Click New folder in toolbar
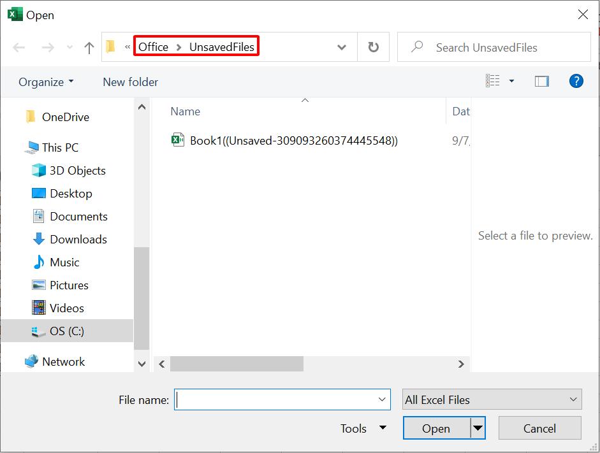The height and width of the screenshot is (453, 600). (130, 82)
